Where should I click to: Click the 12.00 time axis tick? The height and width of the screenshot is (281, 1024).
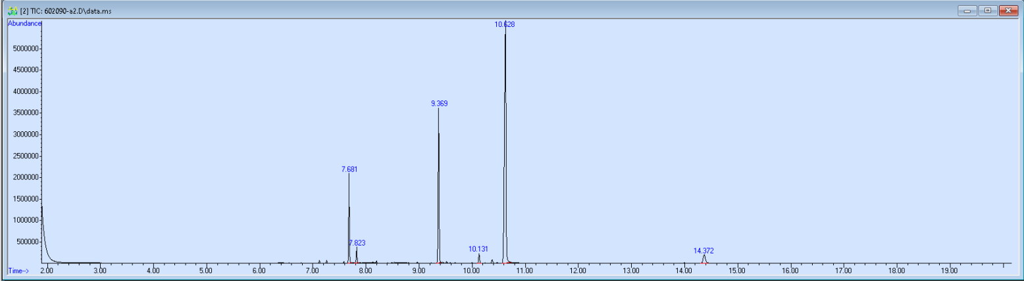[578, 270]
